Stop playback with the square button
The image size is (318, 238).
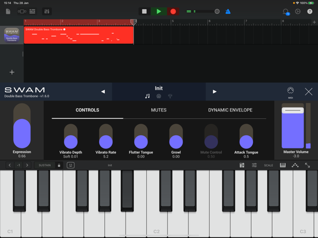pyautogui.click(x=145, y=11)
